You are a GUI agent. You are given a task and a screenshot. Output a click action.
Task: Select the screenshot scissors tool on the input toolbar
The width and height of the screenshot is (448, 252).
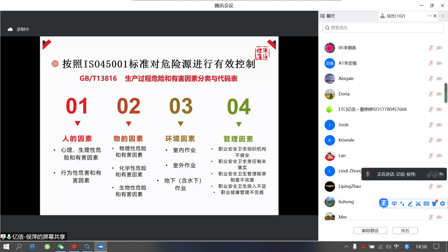(x=418, y=204)
